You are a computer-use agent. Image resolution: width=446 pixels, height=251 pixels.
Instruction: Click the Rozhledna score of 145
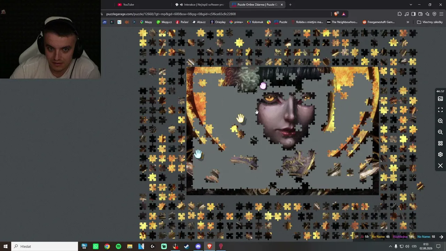coord(403,237)
